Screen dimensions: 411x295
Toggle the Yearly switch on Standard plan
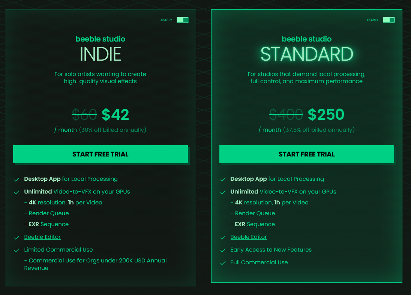(389, 20)
